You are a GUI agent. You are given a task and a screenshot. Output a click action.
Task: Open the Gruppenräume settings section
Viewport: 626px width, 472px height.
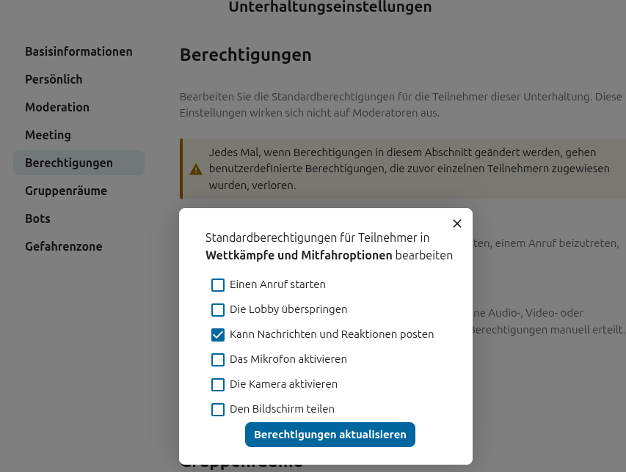click(66, 191)
